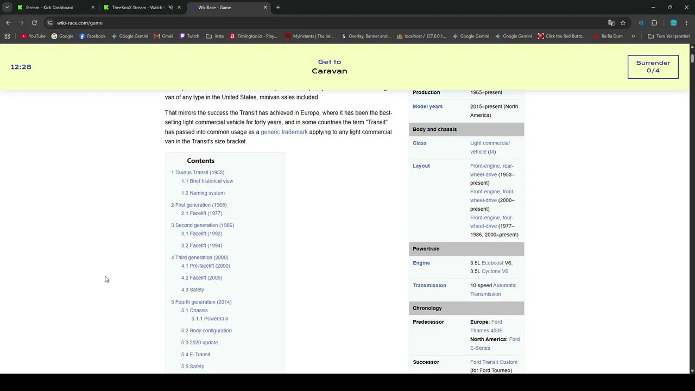
Task: Jump to 5.4 E-Transit section
Action: tap(195, 355)
